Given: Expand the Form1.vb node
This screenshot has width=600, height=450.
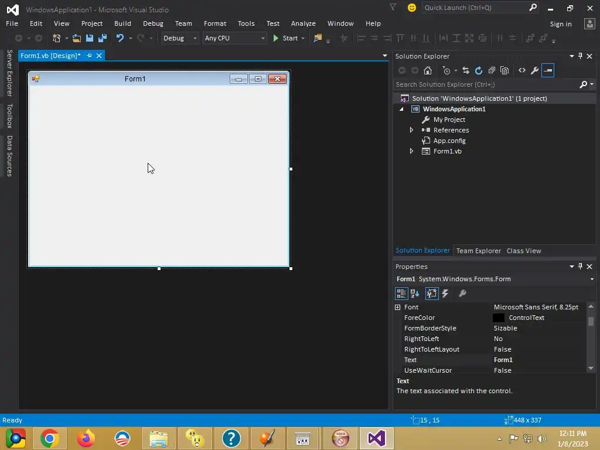Looking at the screenshot, I should (411, 151).
